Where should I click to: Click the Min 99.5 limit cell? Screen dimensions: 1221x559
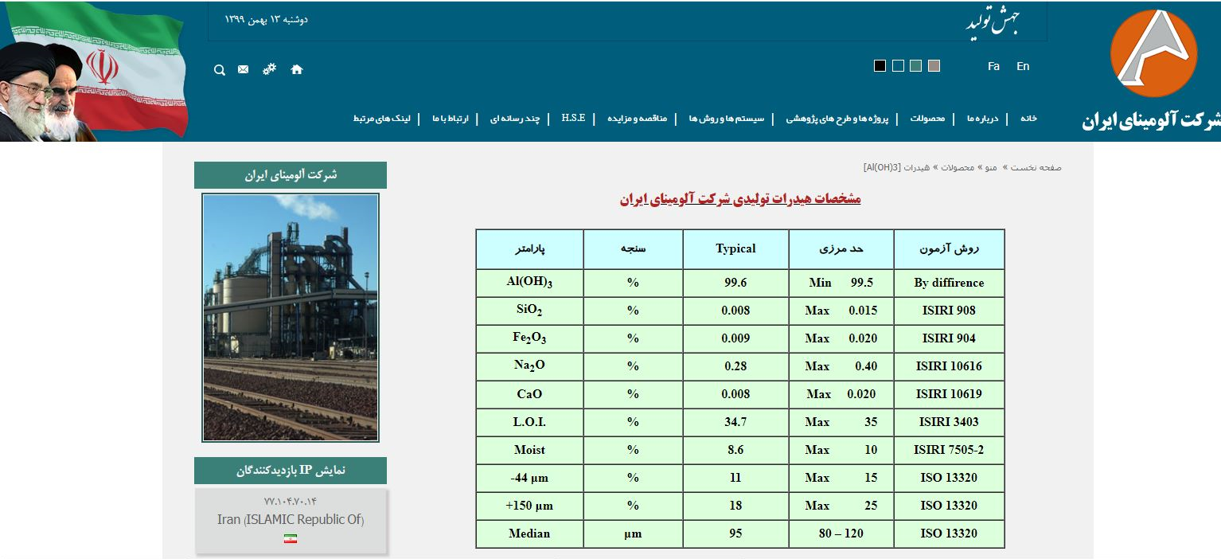[x=841, y=283]
